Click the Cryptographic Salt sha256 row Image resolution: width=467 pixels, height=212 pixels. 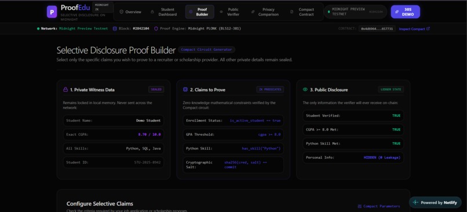(x=233, y=165)
